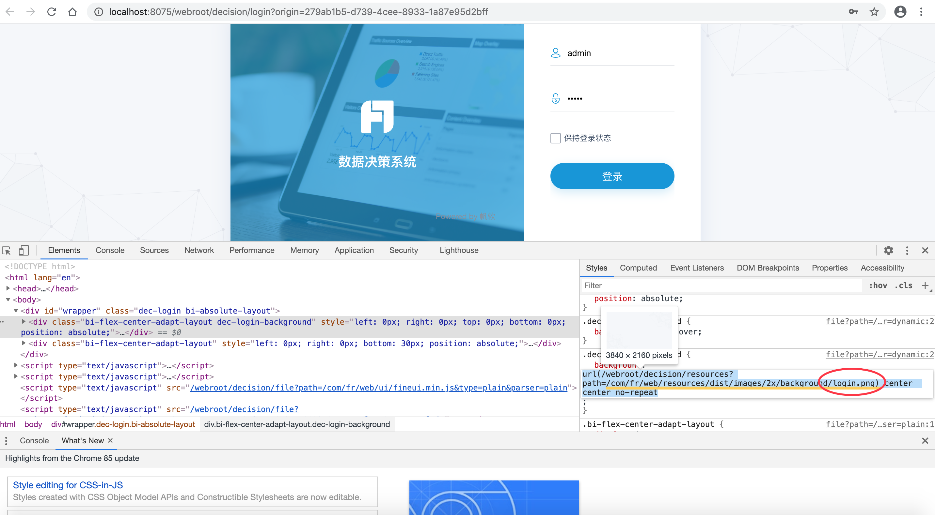
Task: Collapse the body element node
Action: [8, 300]
